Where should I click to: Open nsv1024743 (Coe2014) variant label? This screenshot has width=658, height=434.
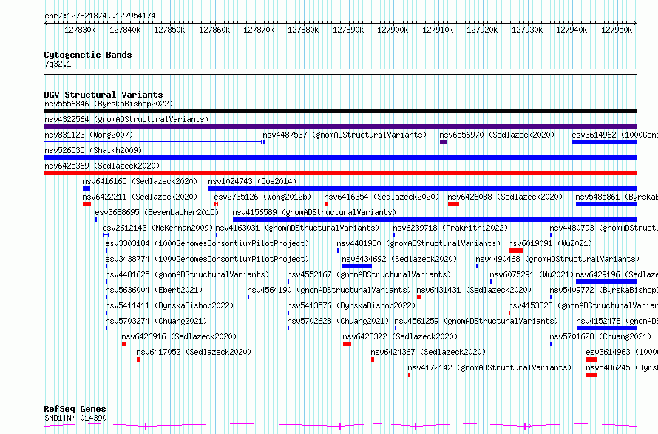tap(252, 181)
